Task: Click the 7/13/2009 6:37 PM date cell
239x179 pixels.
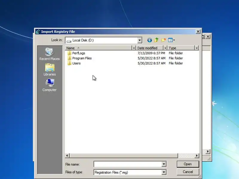Action: pyautogui.click(x=151, y=53)
